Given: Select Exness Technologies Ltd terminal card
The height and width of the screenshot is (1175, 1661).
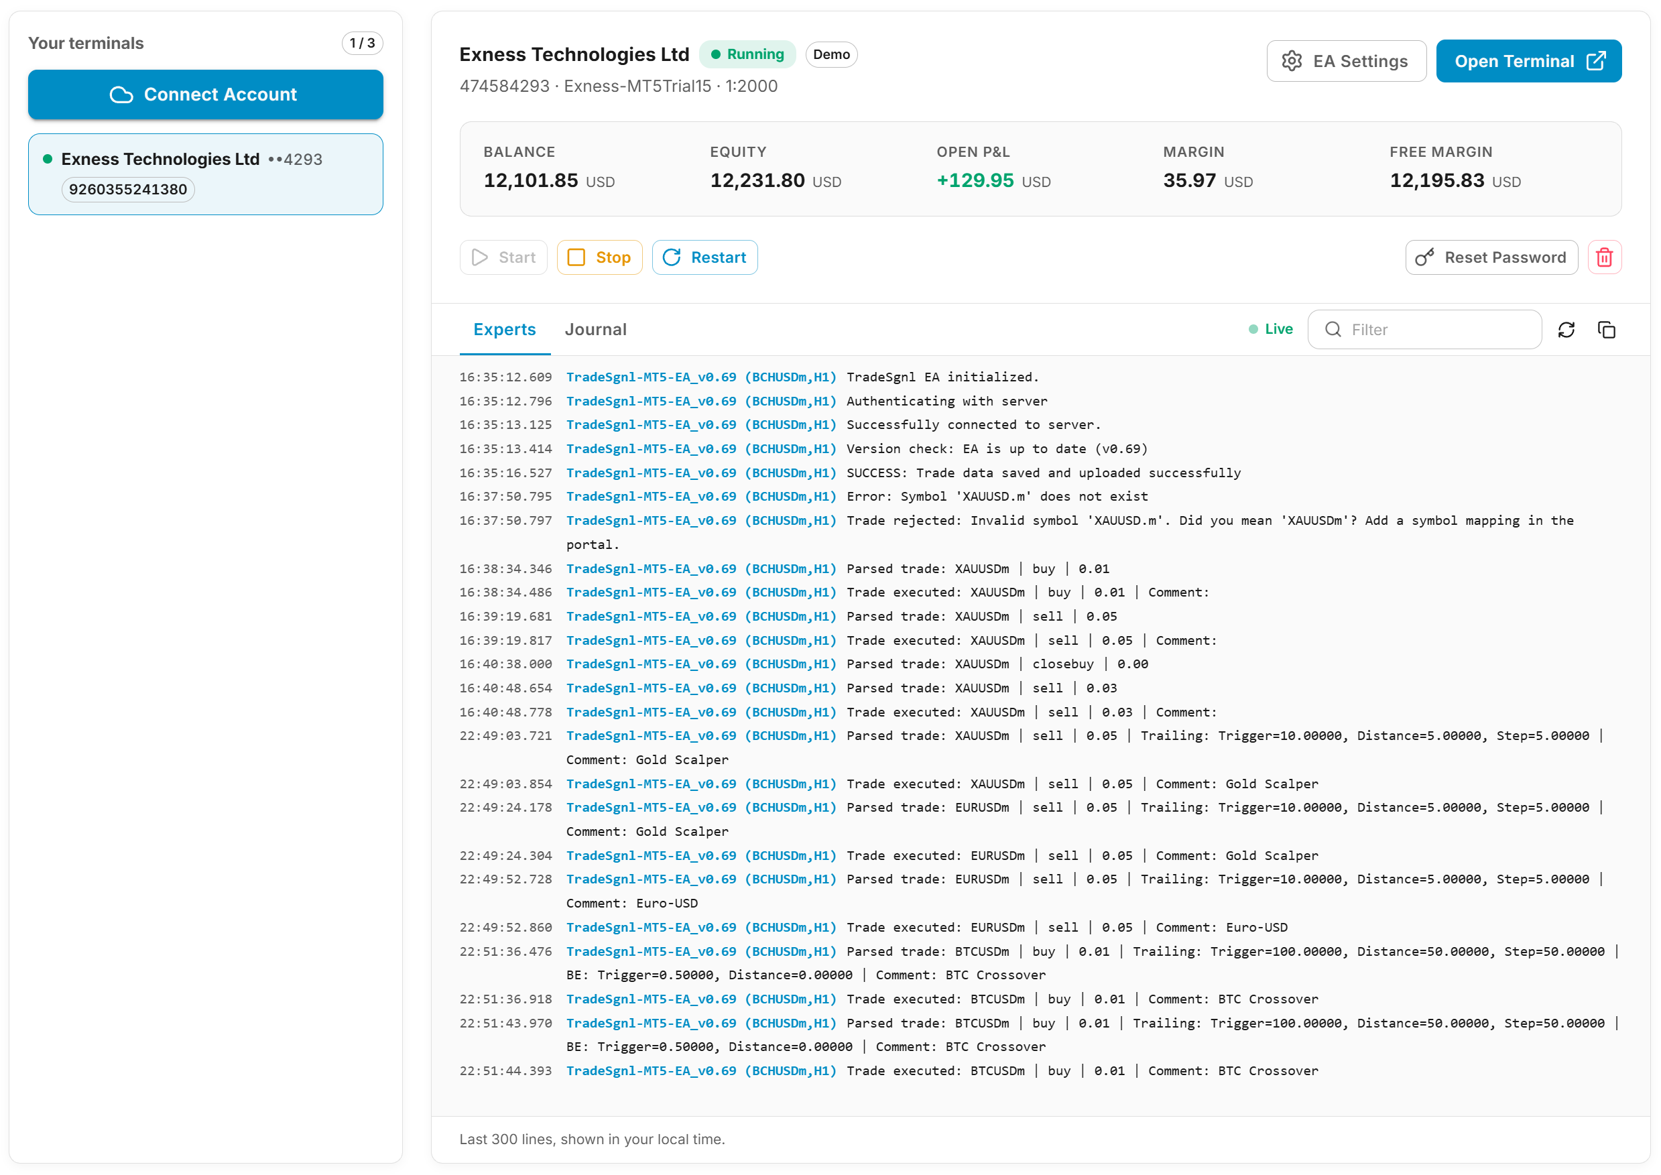Looking at the screenshot, I should click(x=206, y=174).
